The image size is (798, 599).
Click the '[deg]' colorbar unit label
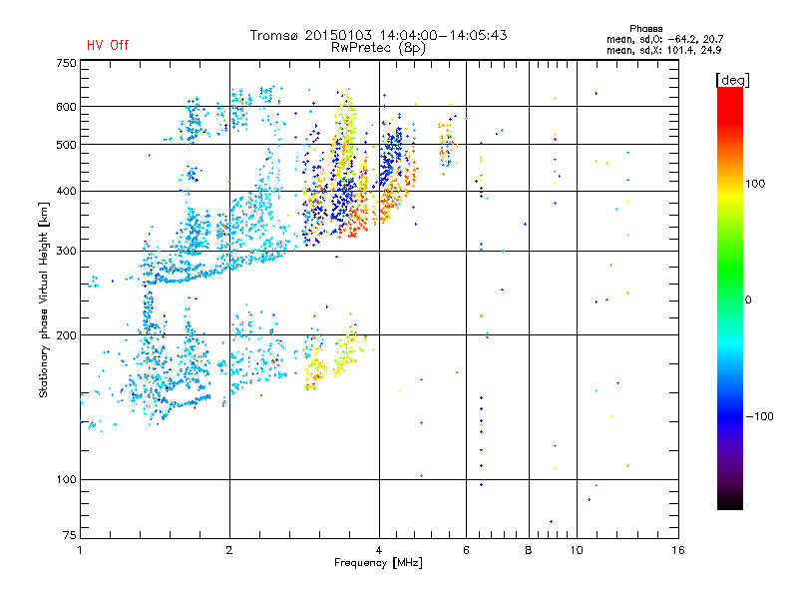tap(732, 80)
